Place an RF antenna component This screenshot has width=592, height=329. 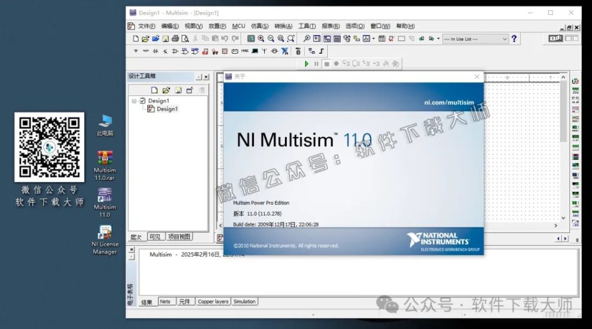coord(264,51)
